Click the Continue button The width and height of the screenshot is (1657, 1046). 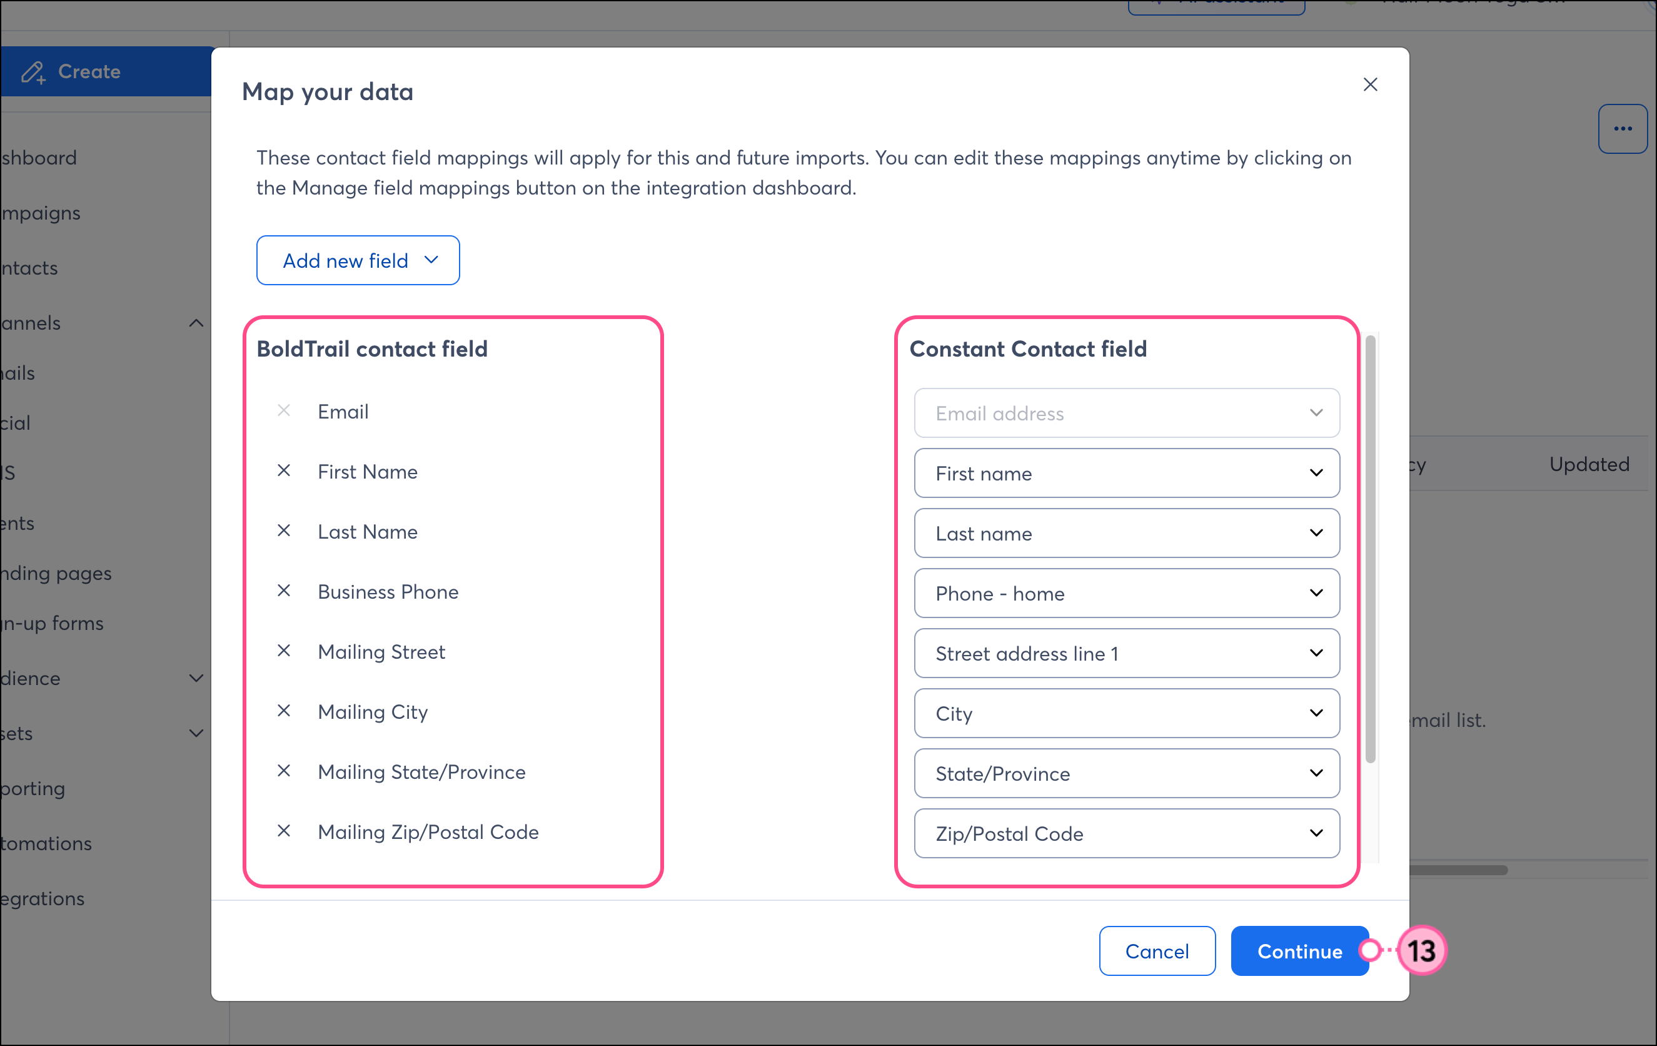[1299, 951]
